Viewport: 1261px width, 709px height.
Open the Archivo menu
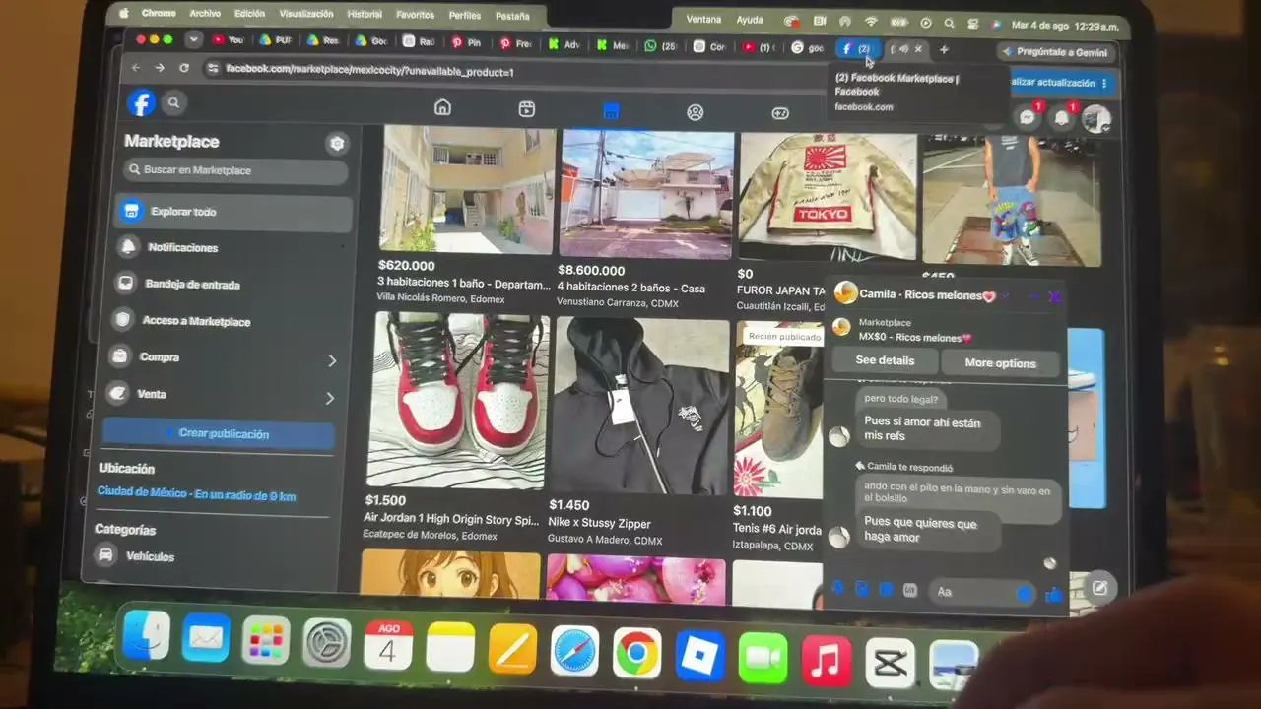[205, 14]
